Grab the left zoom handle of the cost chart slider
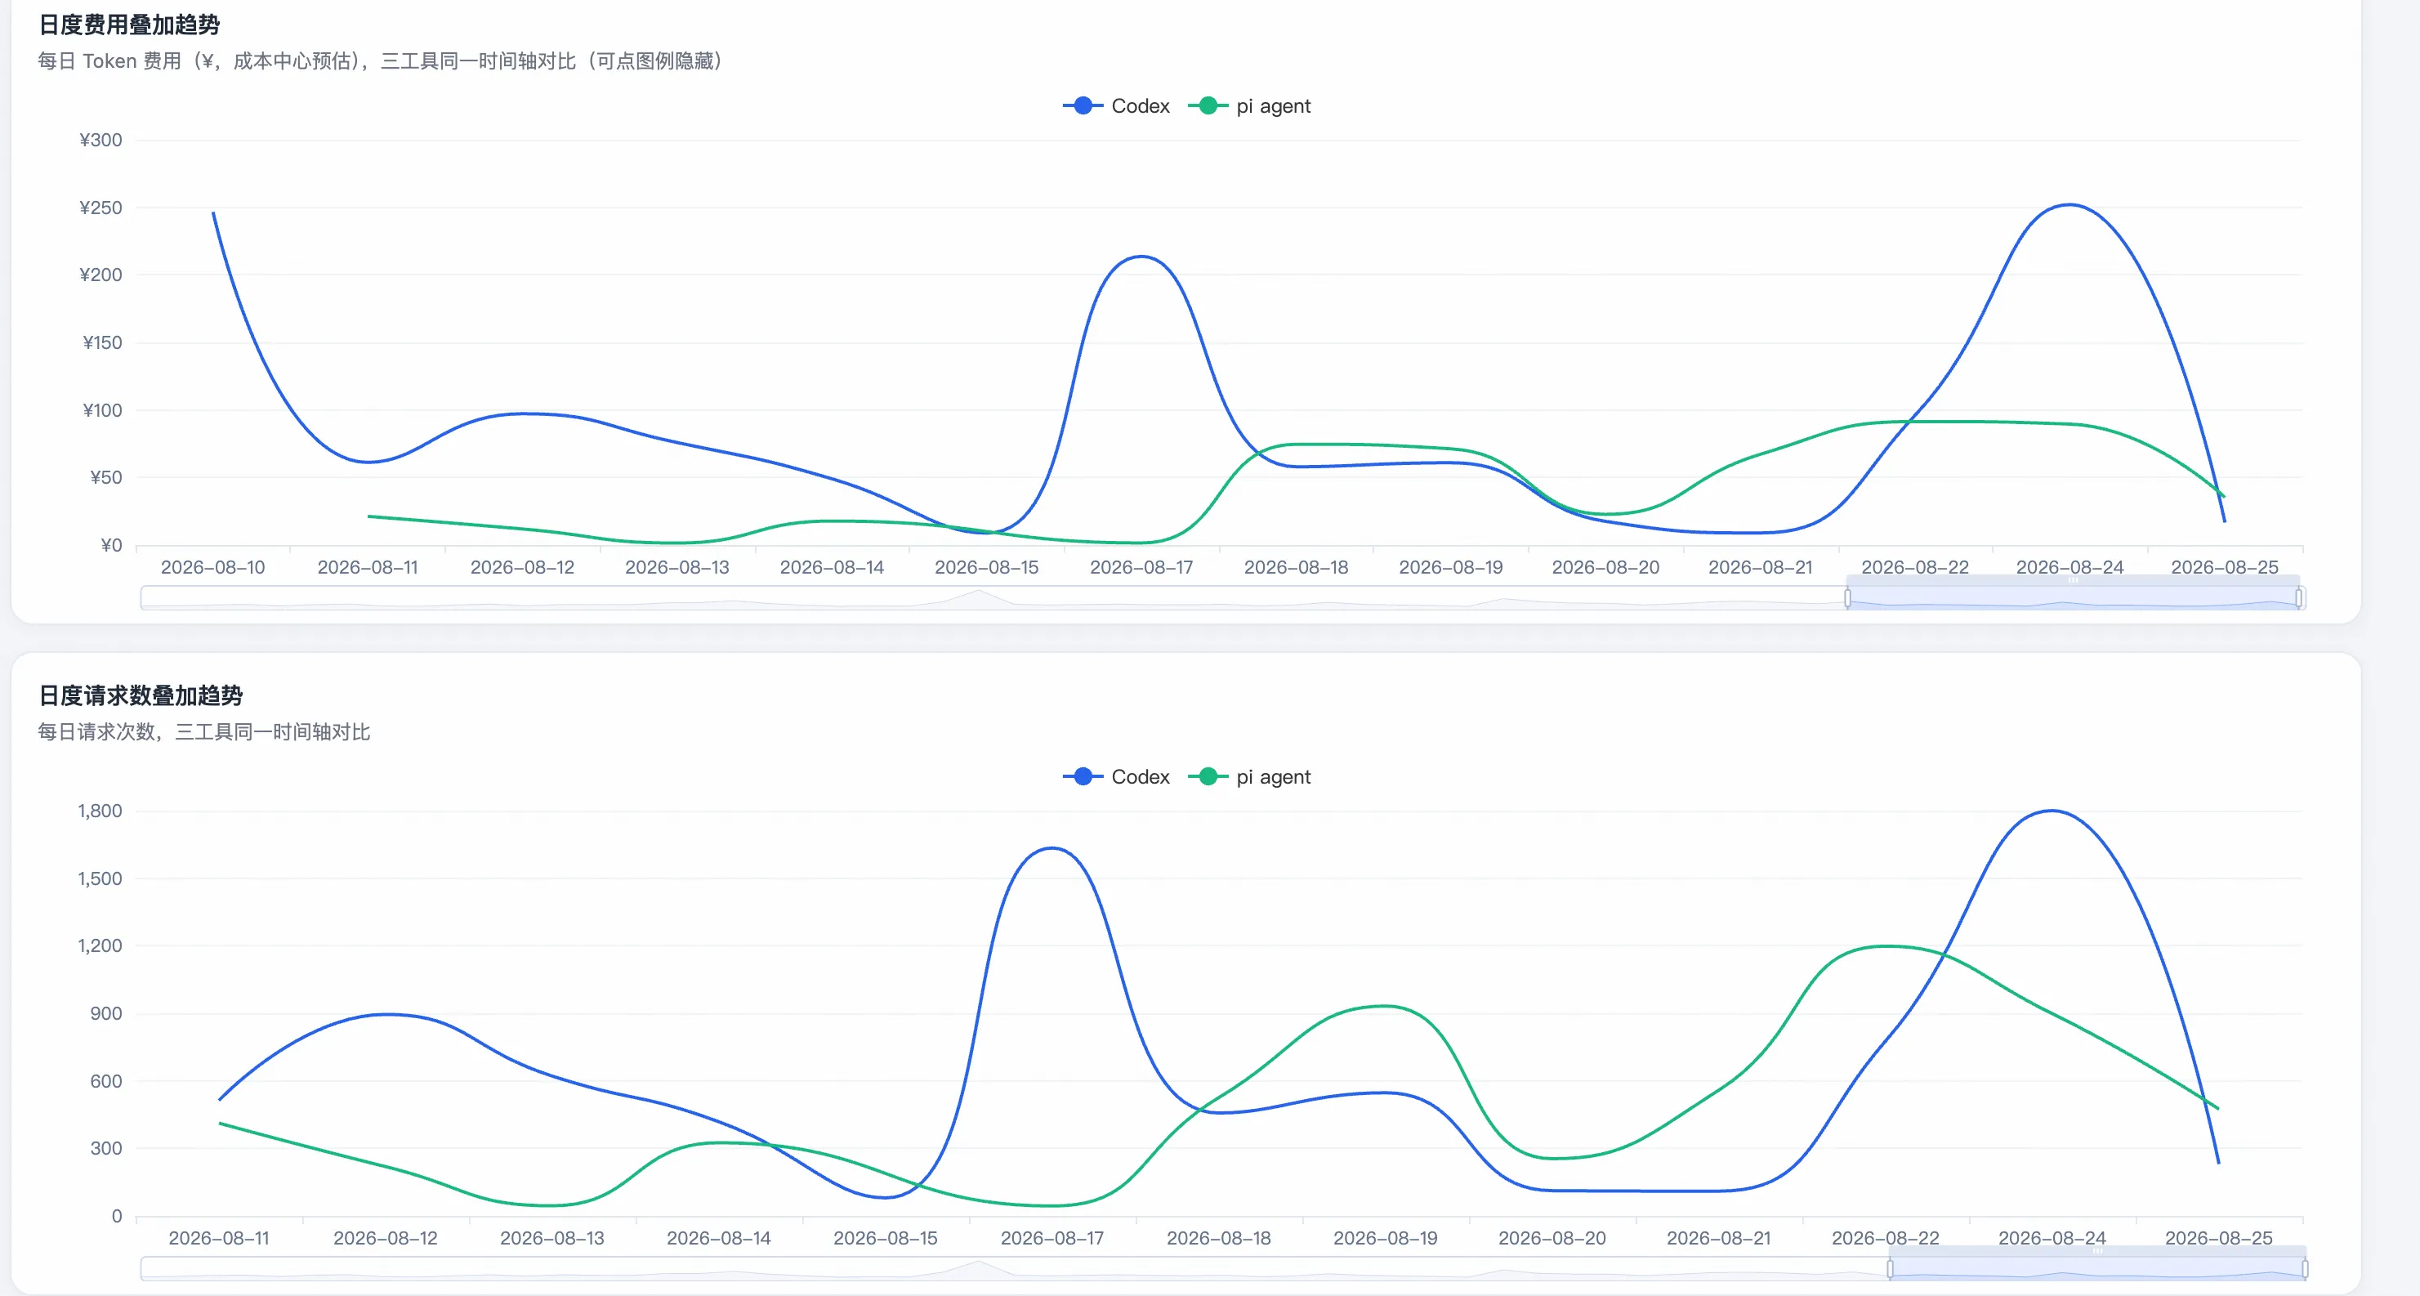This screenshot has width=2420, height=1296. (x=1848, y=597)
